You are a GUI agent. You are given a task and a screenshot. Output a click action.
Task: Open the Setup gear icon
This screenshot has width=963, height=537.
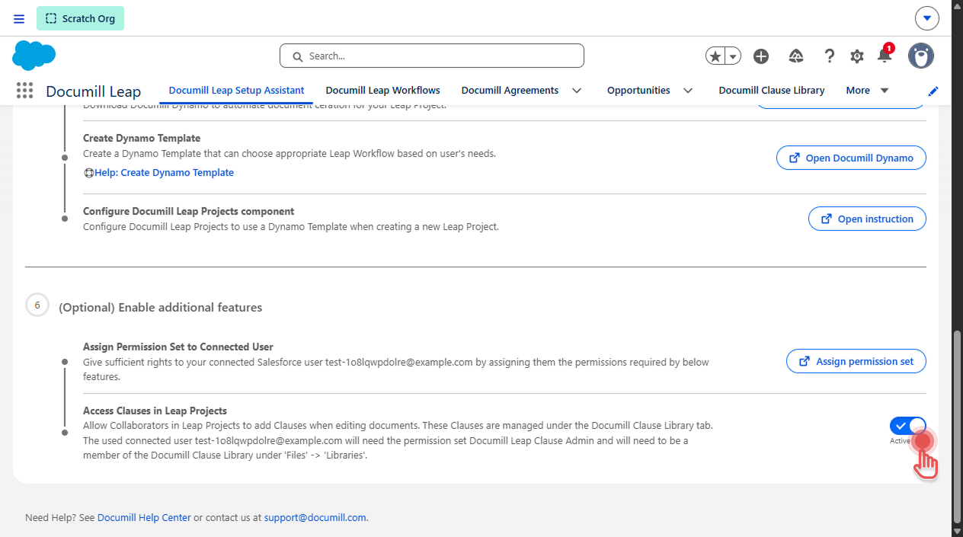coord(857,56)
